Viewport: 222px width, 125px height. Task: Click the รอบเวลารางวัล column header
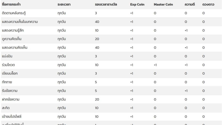(106, 5)
